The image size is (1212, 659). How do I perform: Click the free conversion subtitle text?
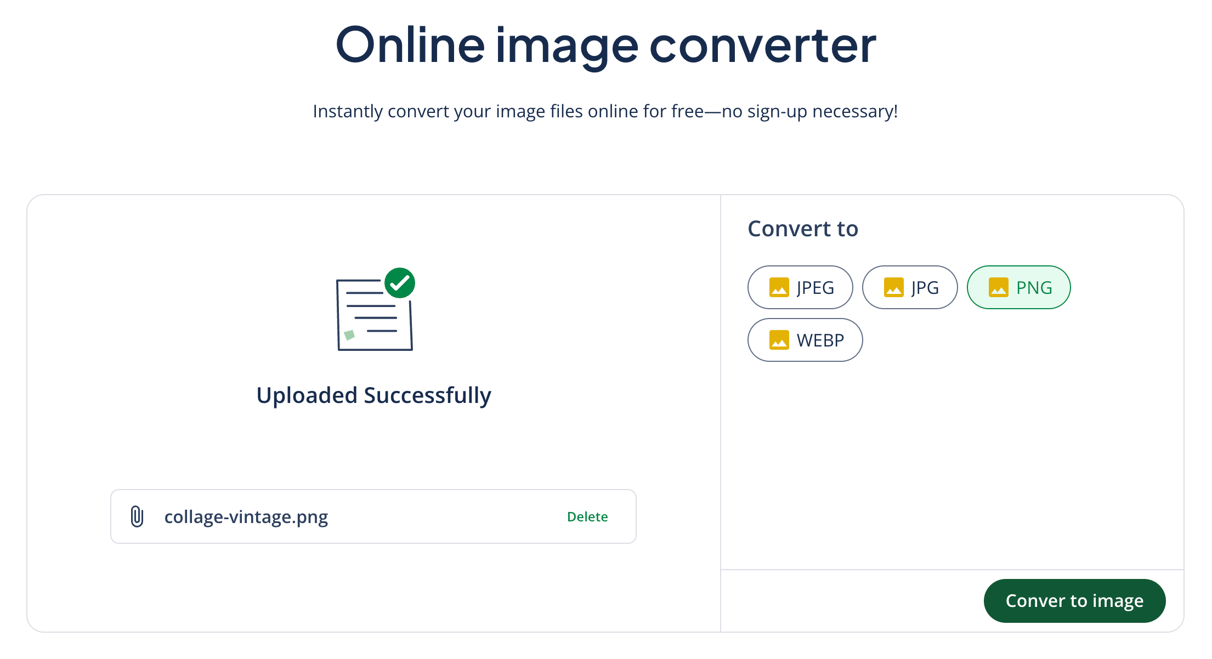coord(605,111)
